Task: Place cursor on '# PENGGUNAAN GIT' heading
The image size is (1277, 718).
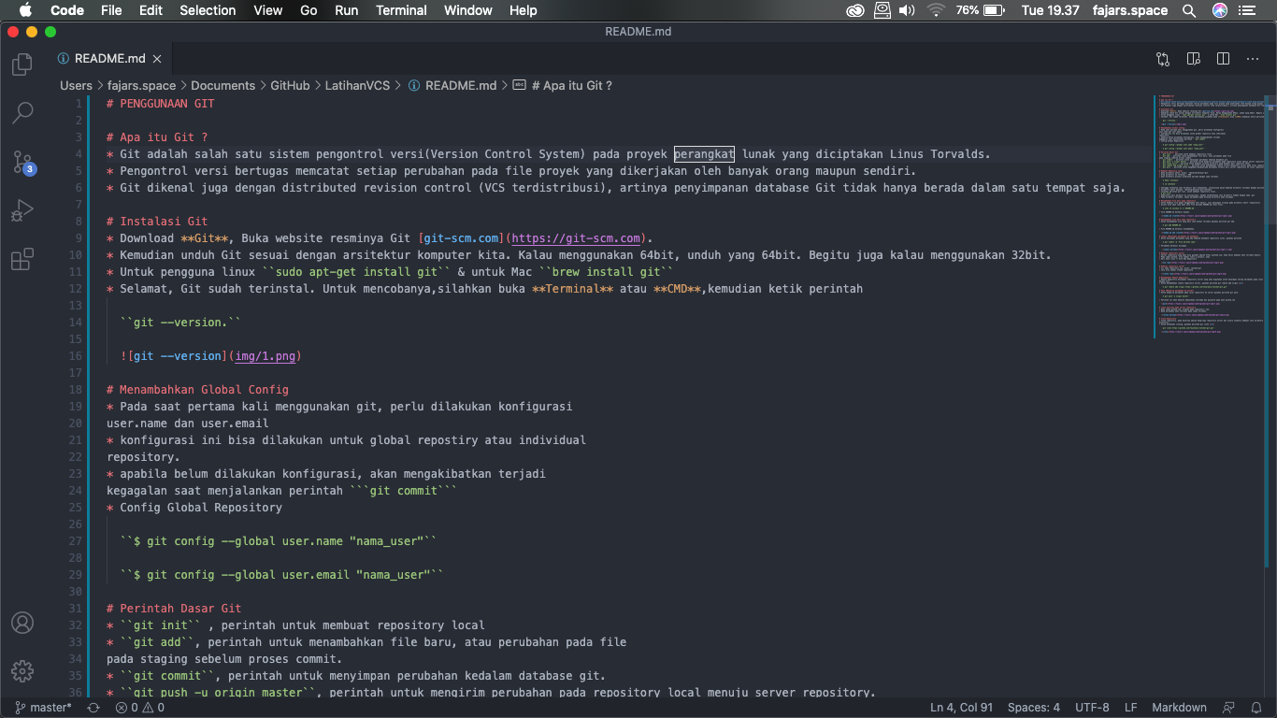Action: click(160, 104)
